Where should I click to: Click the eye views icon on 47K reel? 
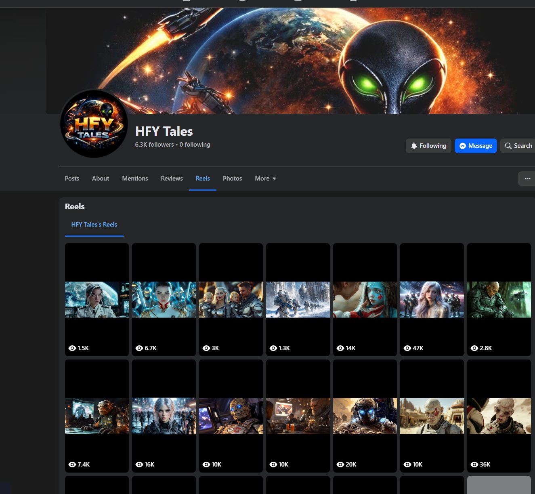(x=407, y=348)
